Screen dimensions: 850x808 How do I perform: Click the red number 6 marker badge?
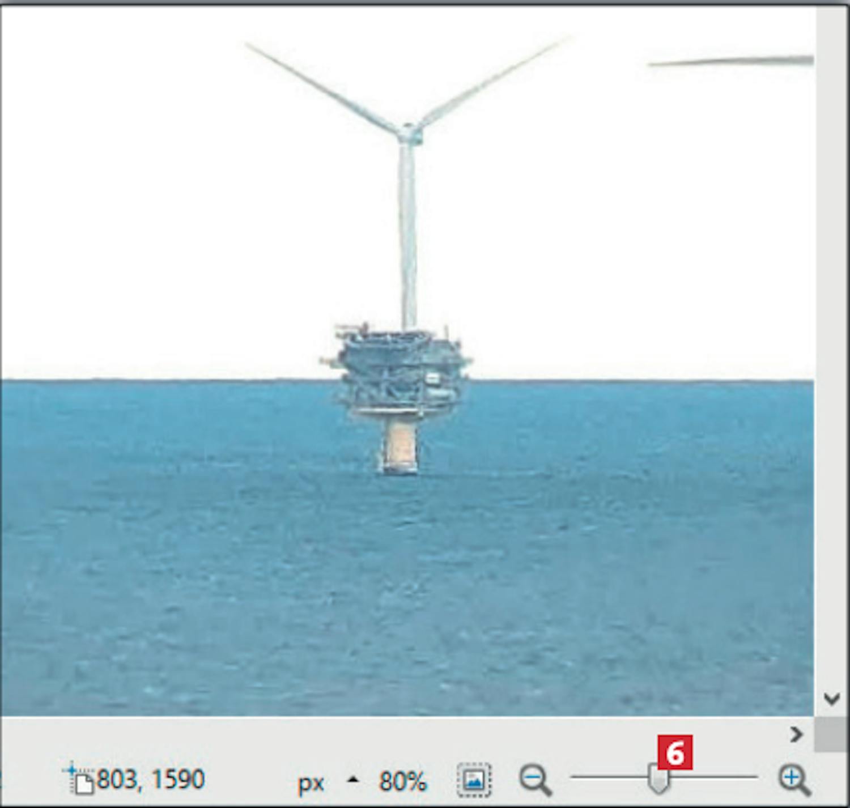675,753
